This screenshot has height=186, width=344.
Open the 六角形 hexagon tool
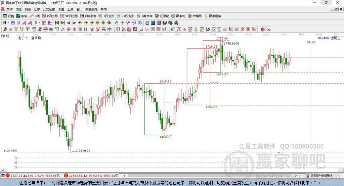click(195, 16)
